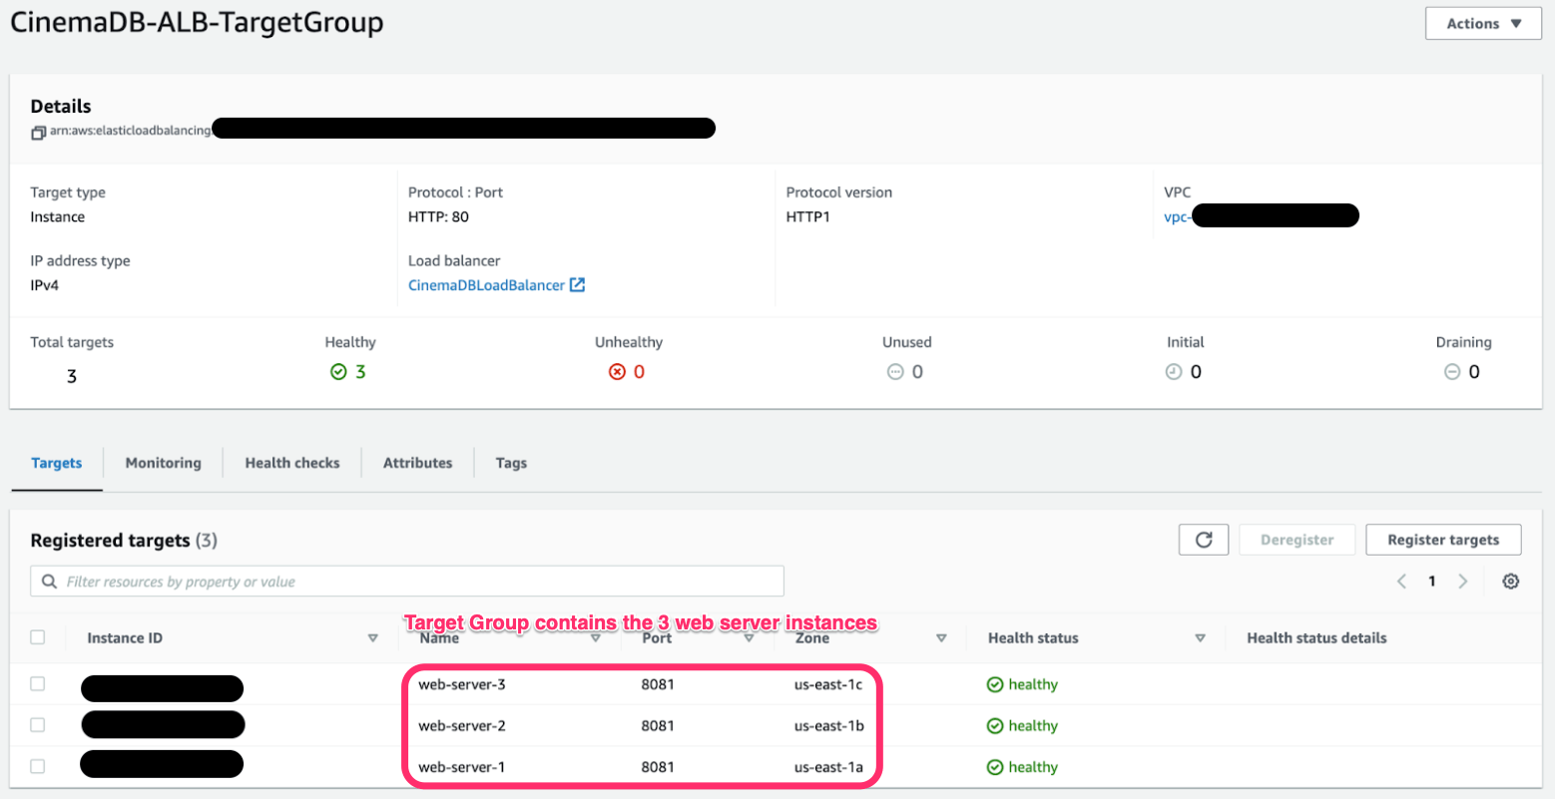Select the web-server-2 row checkbox
The height and width of the screenshot is (799, 1556).
(38, 725)
